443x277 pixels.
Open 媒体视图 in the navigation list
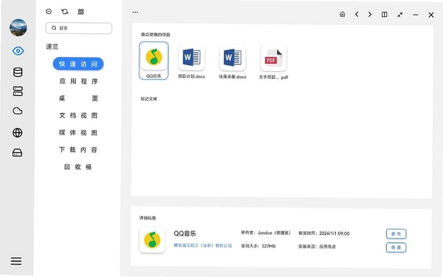coord(78,132)
